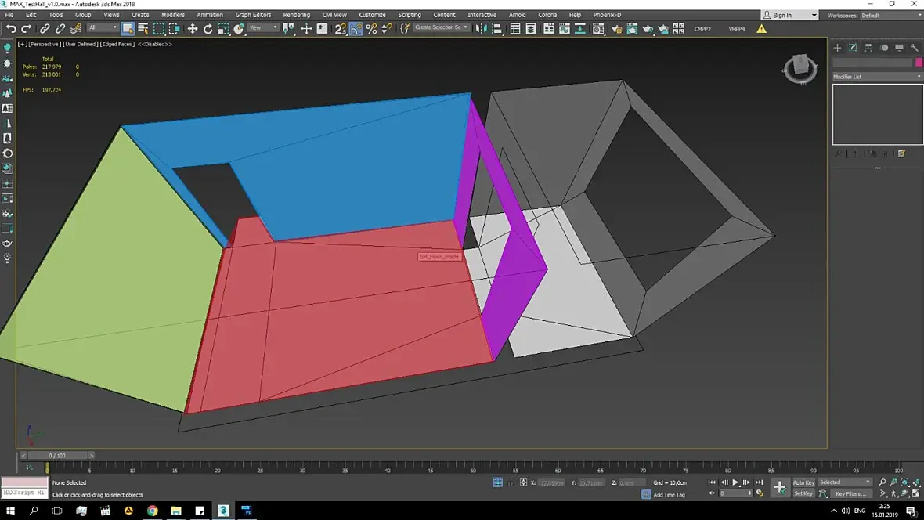Select the Move tool

coord(192,29)
